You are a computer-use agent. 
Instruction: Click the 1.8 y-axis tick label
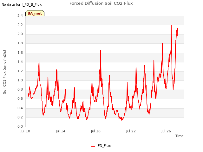click(x=20, y=43)
